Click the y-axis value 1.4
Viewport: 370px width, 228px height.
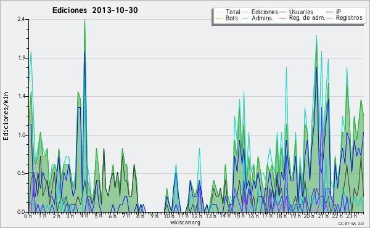coord(22,96)
